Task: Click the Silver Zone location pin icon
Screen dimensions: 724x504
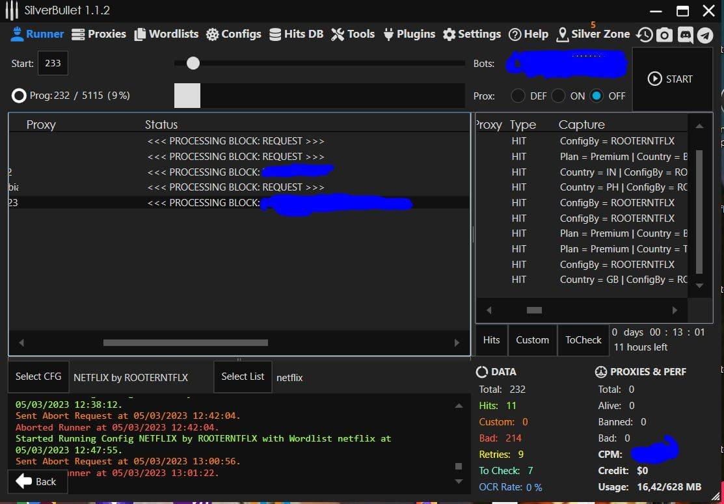Action: [x=562, y=34]
